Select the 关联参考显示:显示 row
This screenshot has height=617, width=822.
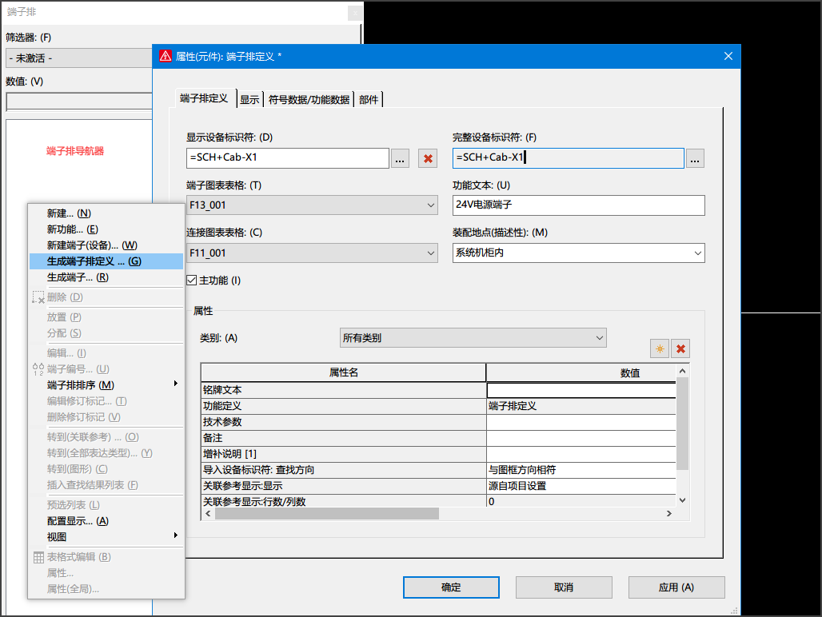[344, 486]
